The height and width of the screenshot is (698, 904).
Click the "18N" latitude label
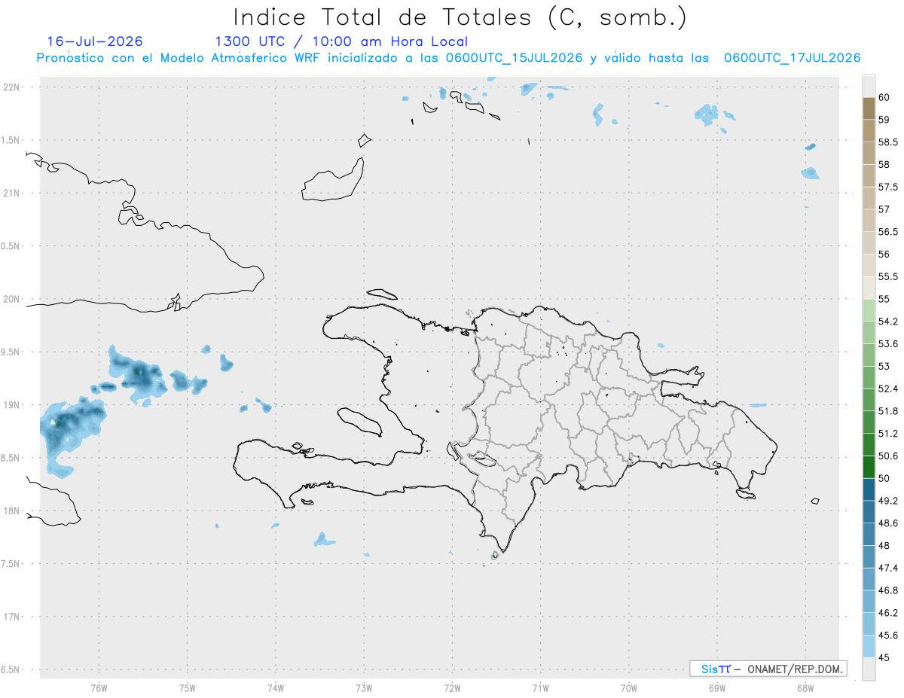[x=11, y=511]
